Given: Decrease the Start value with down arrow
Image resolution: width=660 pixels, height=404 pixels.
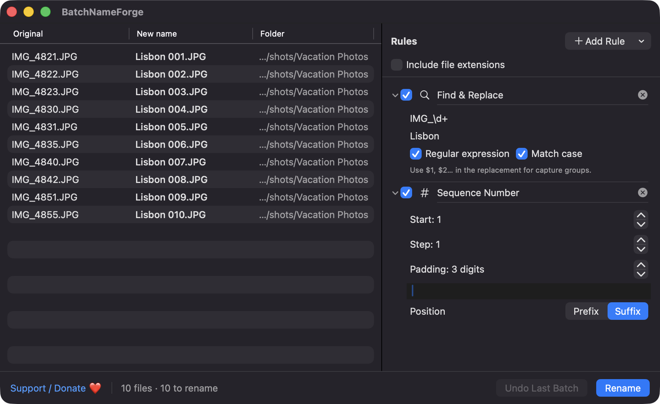Looking at the screenshot, I should click(x=641, y=224).
